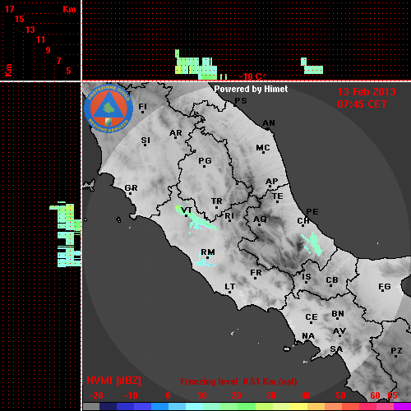Click the CE city label

(x=312, y=317)
